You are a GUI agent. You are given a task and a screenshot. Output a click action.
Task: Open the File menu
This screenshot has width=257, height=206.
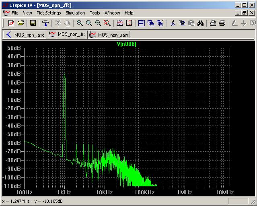pos(15,13)
